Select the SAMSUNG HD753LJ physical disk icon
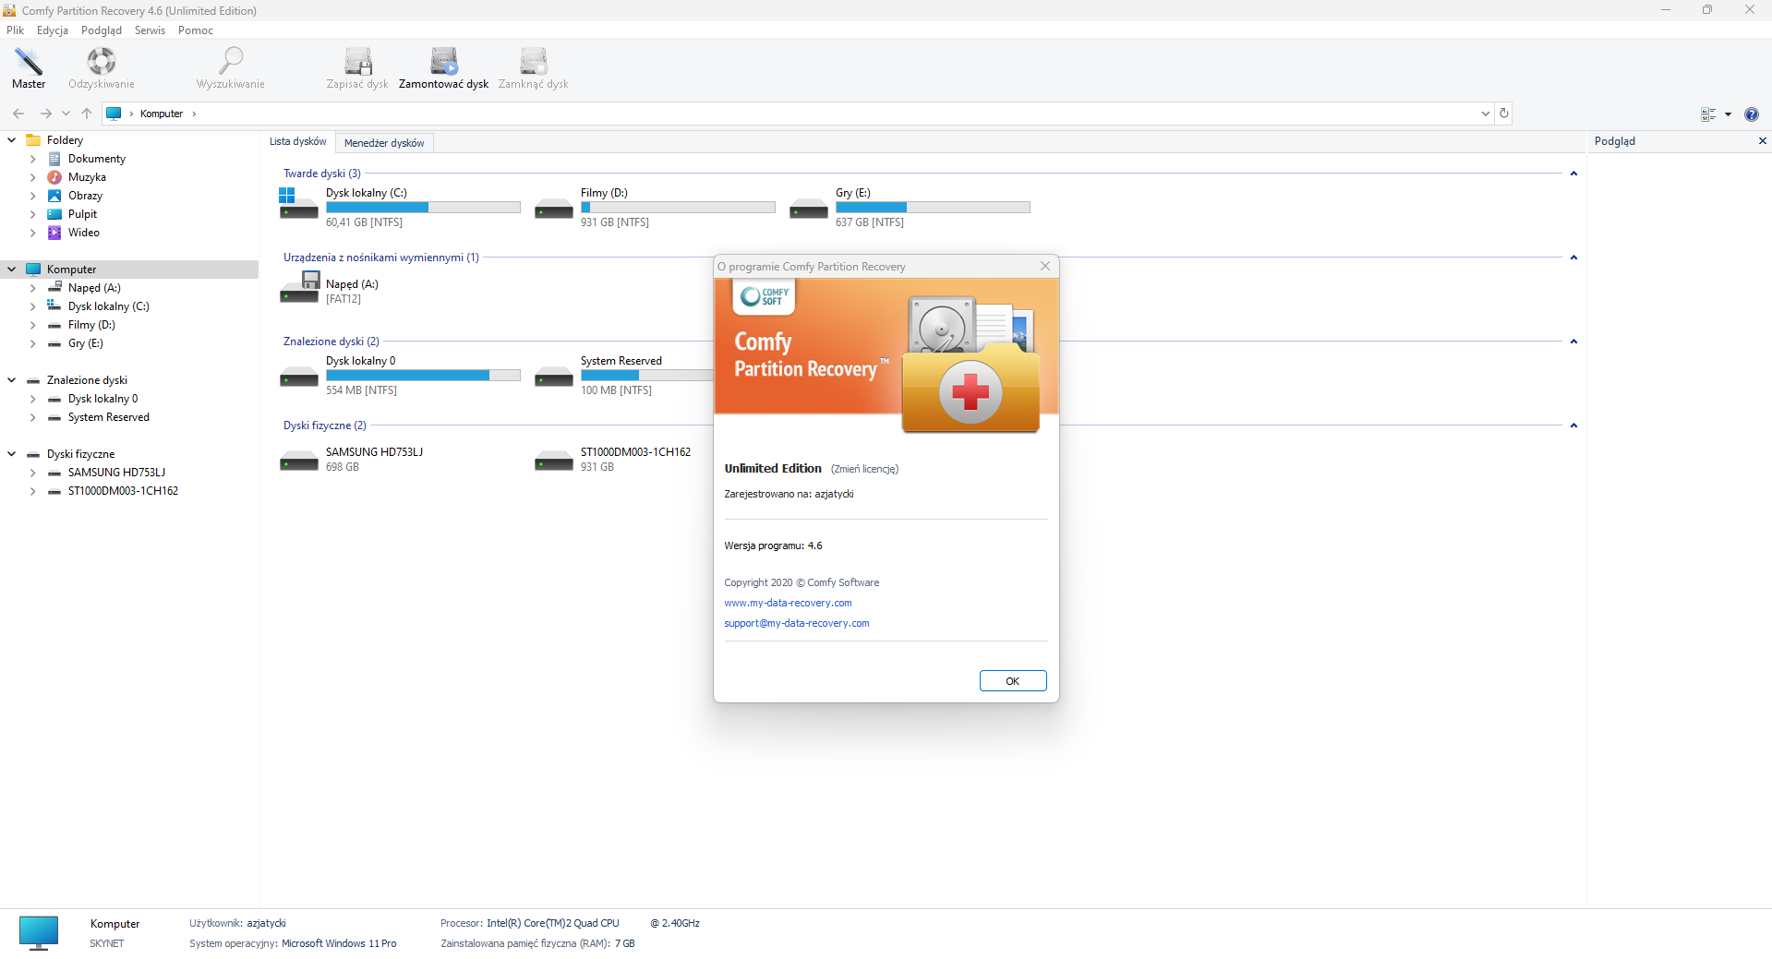 298,460
